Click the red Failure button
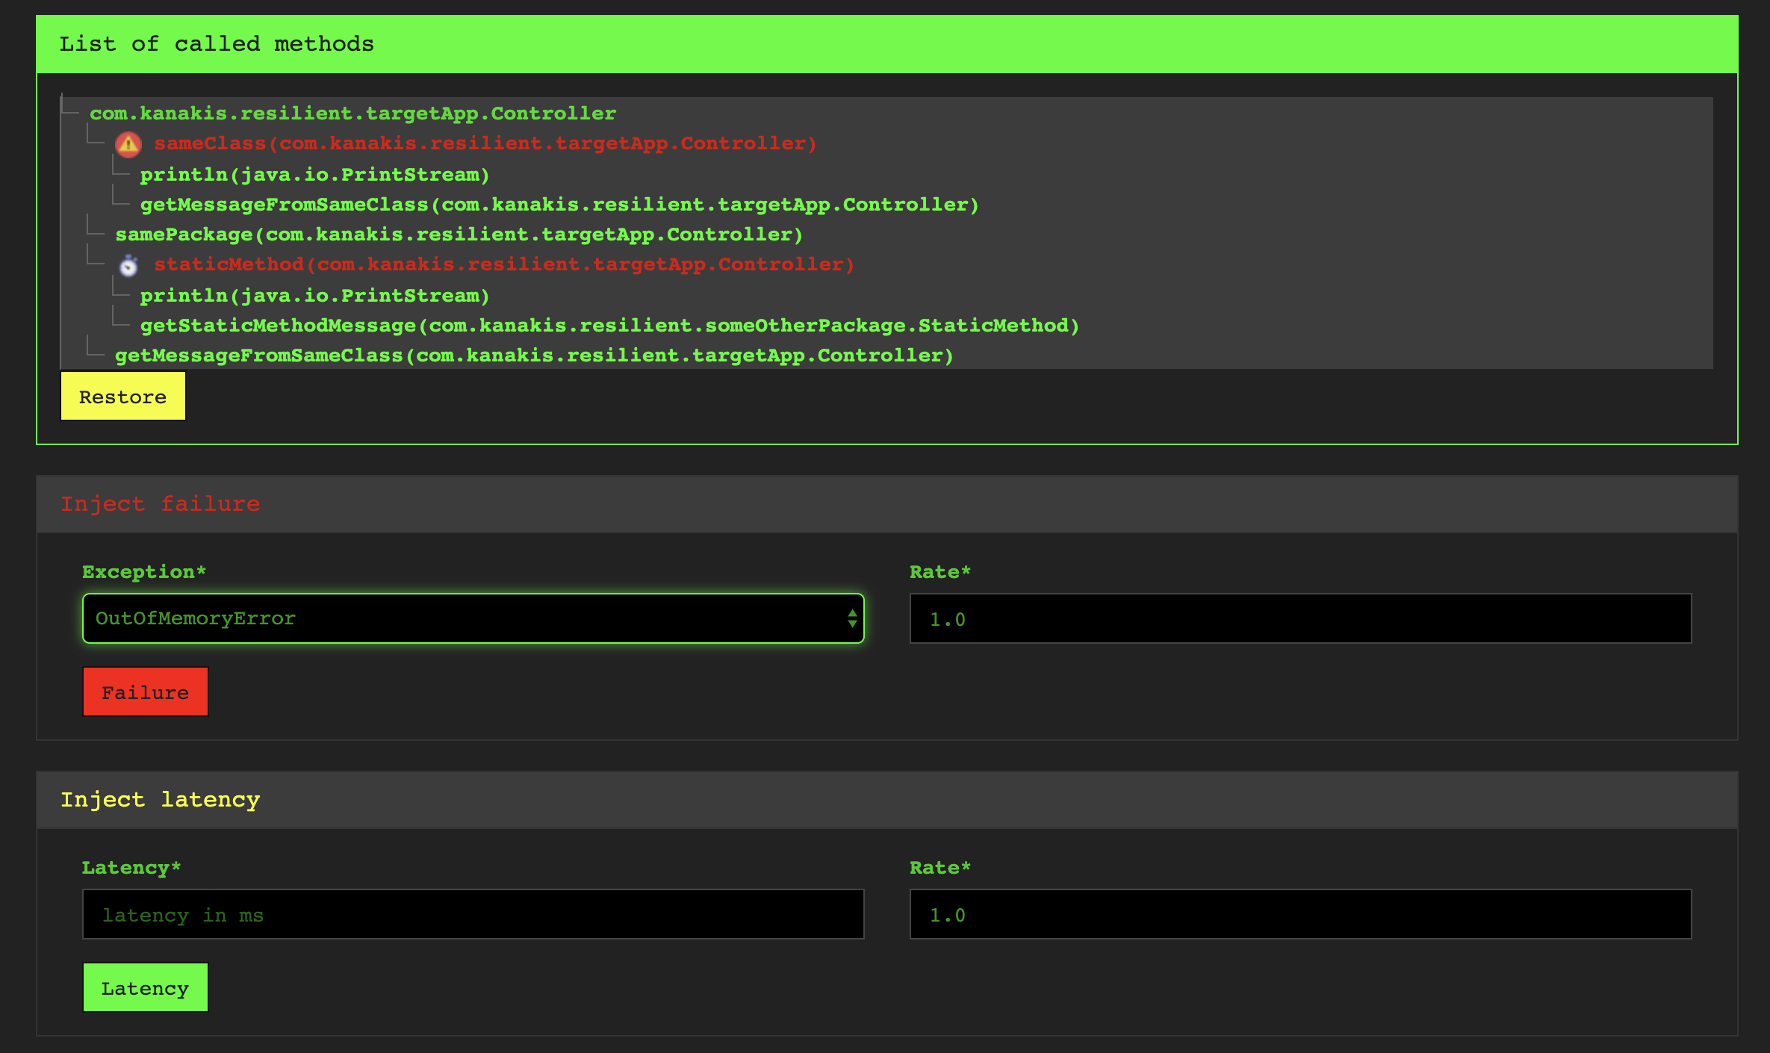 [x=146, y=692]
